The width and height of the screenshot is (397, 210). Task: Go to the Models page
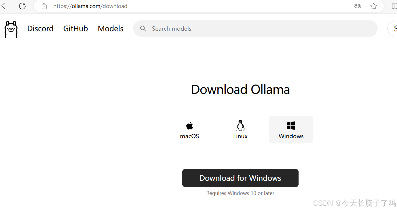(111, 29)
